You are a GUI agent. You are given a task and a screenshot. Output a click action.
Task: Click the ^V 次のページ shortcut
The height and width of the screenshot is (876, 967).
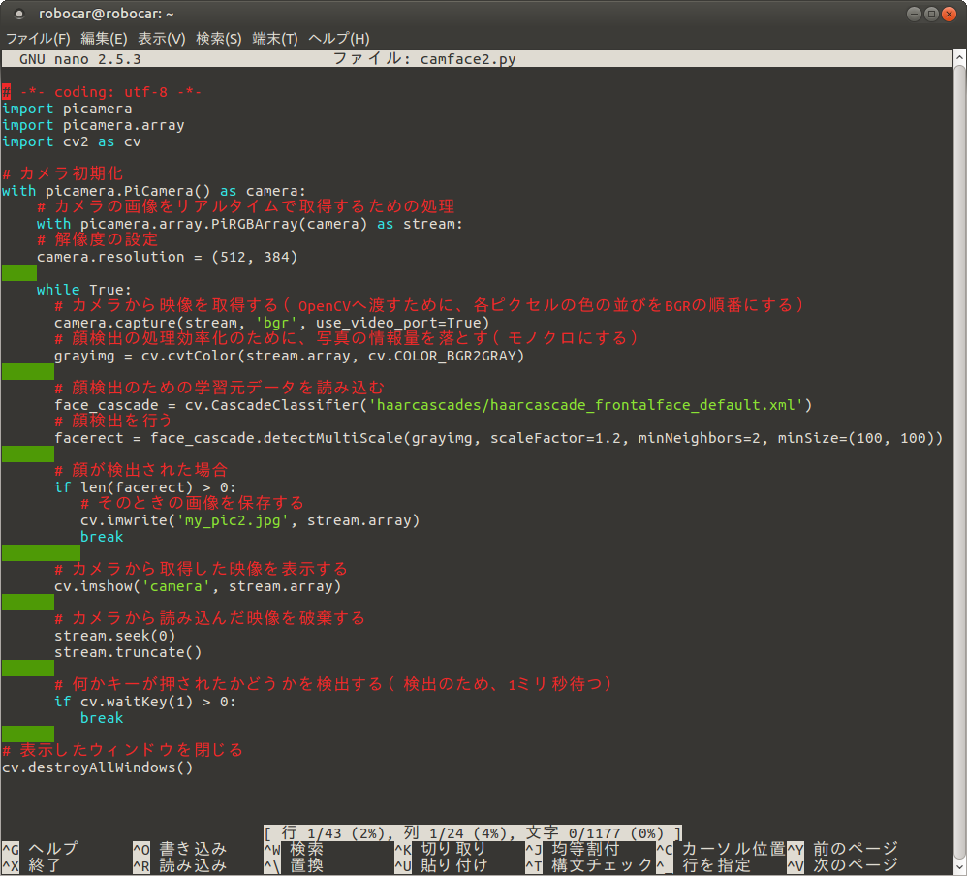(842, 865)
